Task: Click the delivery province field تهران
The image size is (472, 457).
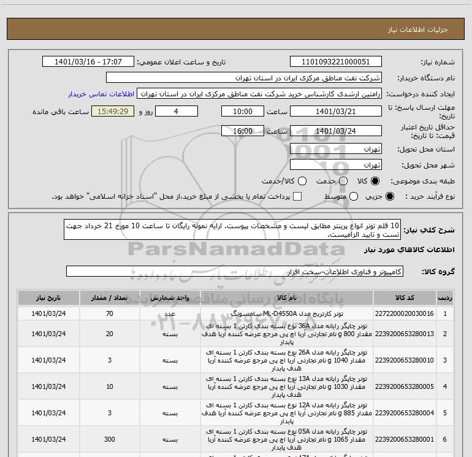Action: [336, 149]
